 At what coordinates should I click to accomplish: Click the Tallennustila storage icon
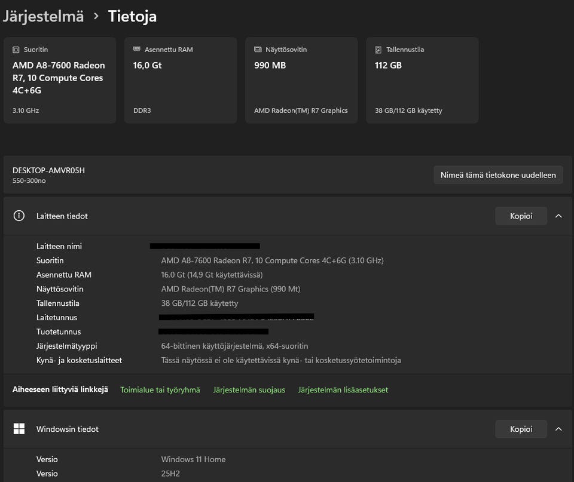378,50
